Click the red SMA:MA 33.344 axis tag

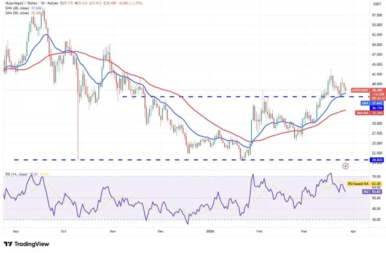coord(370,113)
